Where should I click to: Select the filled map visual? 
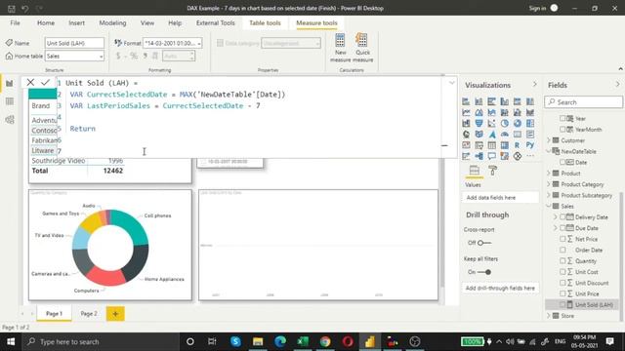pyautogui.click(x=479, y=135)
